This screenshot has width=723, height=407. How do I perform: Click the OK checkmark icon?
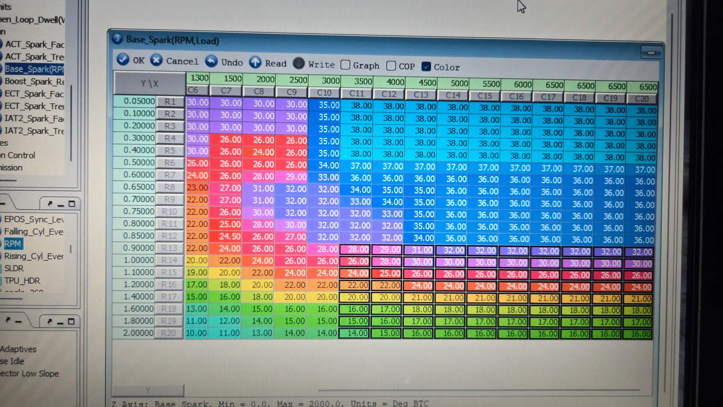[x=123, y=59]
